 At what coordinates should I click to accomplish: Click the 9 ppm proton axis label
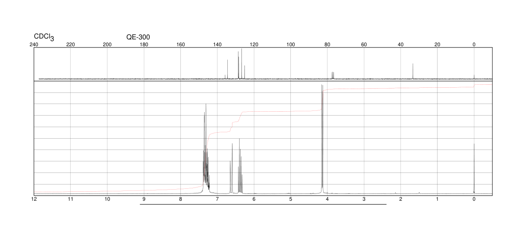coord(144,199)
